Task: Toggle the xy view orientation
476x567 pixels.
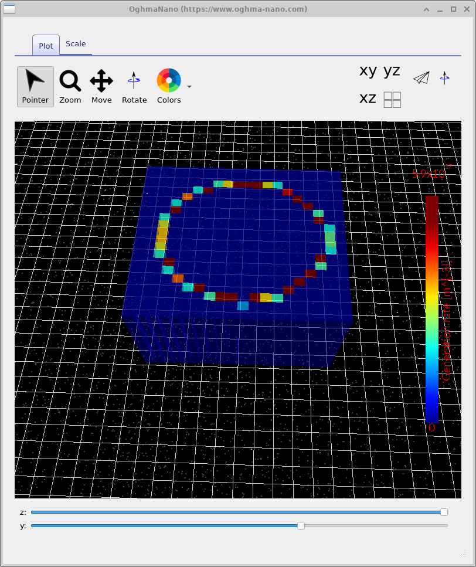Action: pos(368,71)
